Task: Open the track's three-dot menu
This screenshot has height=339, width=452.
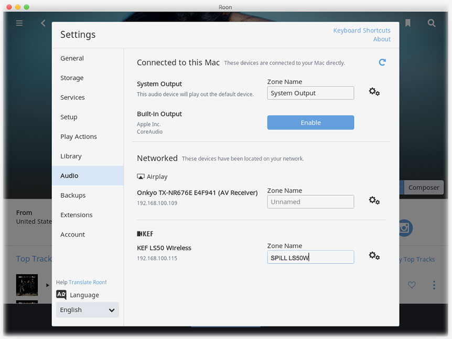Action: coord(434,285)
